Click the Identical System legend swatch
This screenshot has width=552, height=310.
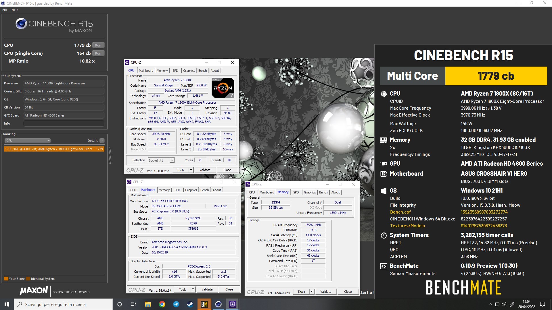point(28,279)
